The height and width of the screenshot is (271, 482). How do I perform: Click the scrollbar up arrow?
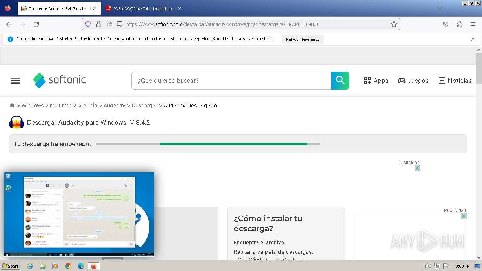pos(479,49)
